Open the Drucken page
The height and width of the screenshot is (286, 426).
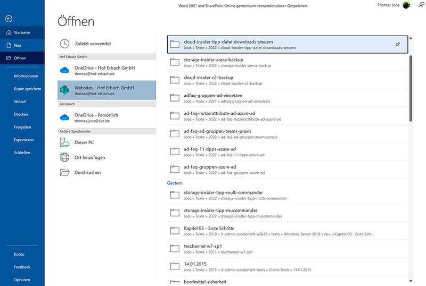(21, 114)
